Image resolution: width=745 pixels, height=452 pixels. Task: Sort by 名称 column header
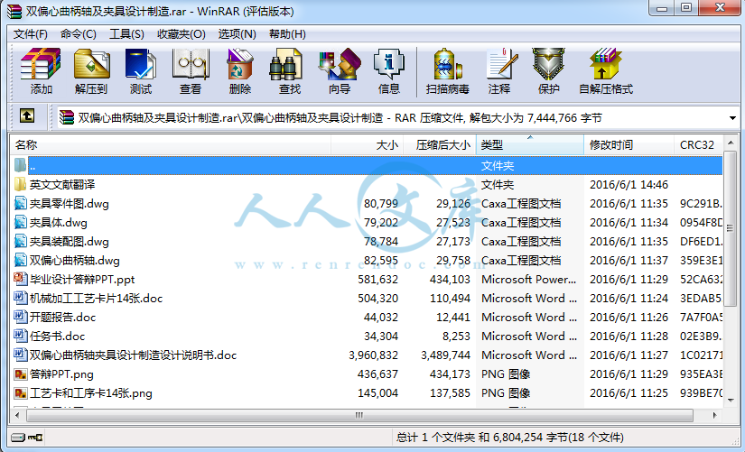tap(171, 145)
